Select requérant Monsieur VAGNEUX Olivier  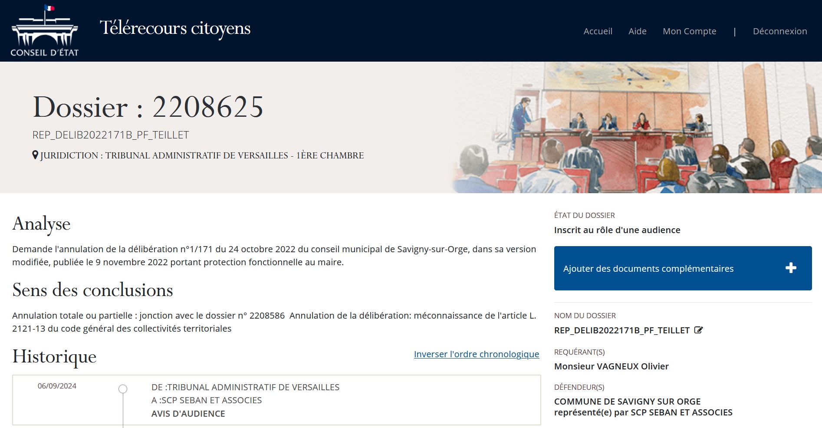pos(611,366)
